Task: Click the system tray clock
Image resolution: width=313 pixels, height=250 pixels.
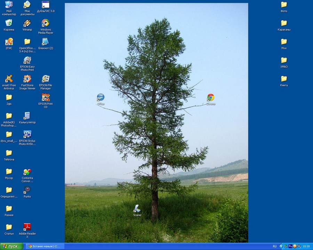Action: click(306, 246)
